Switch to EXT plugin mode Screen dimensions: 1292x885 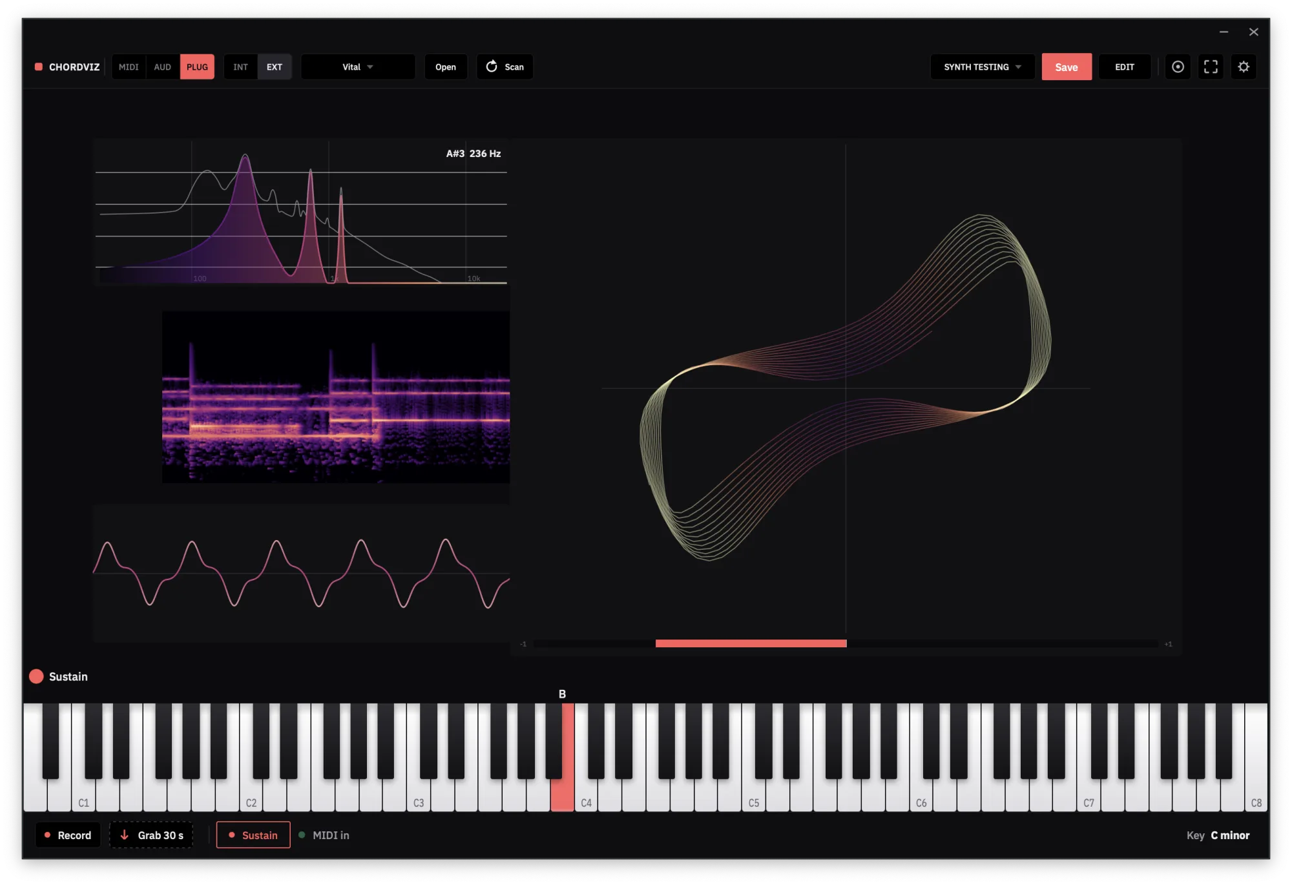[x=275, y=67]
